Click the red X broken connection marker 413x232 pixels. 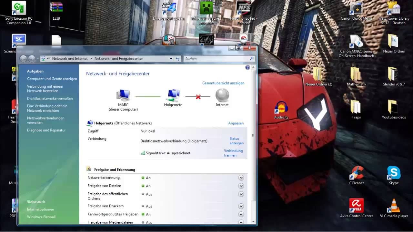[x=198, y=97]
